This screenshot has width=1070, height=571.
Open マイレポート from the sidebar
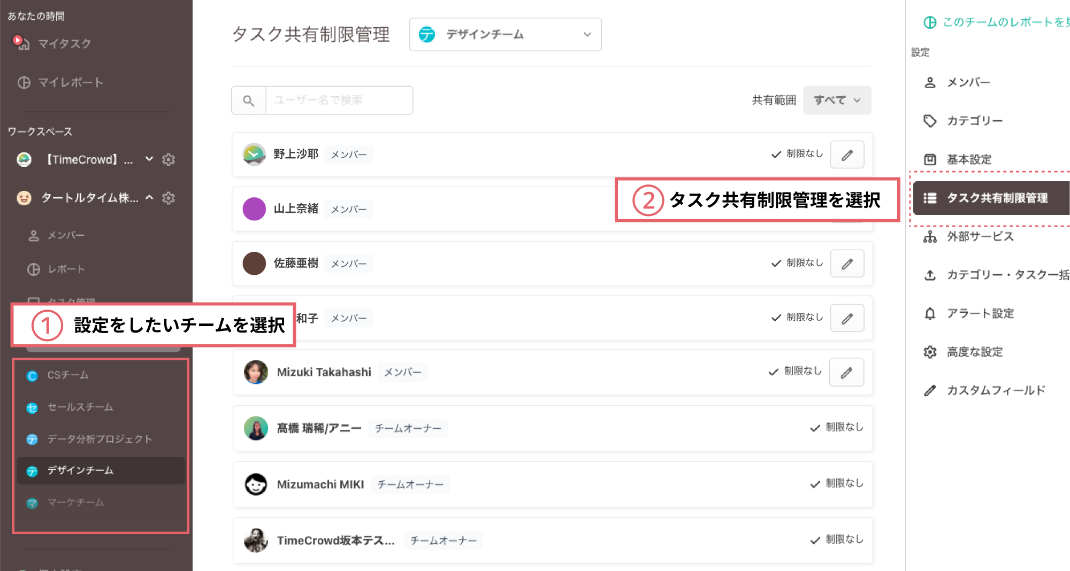coord(70,82)
